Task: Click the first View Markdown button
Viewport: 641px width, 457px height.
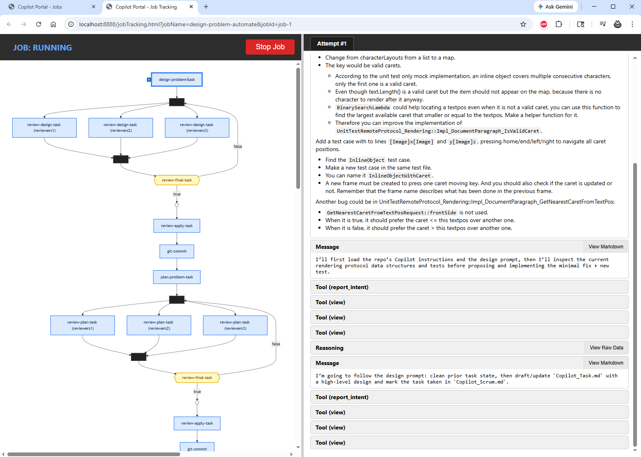Action: point(606,247)
